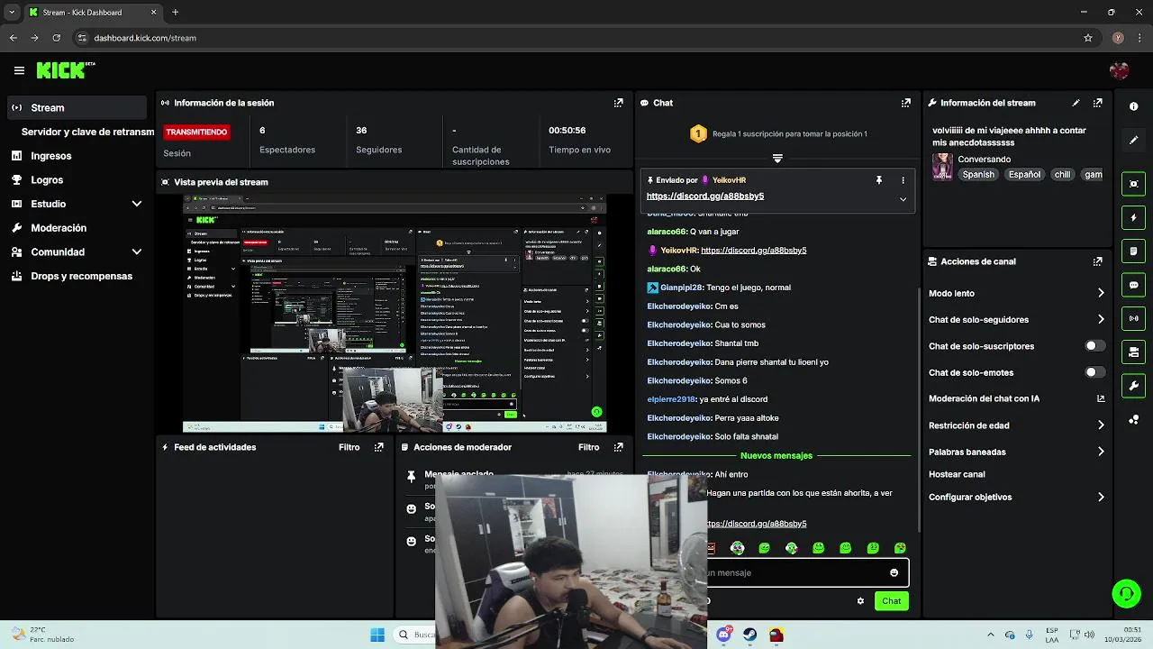
Task: Click the Spanish tag
Action: pyautogui.click(x=978, y=175)
